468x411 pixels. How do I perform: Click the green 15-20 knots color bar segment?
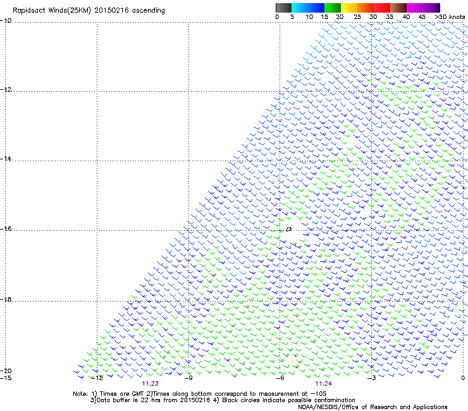click(x=333, y=8)
